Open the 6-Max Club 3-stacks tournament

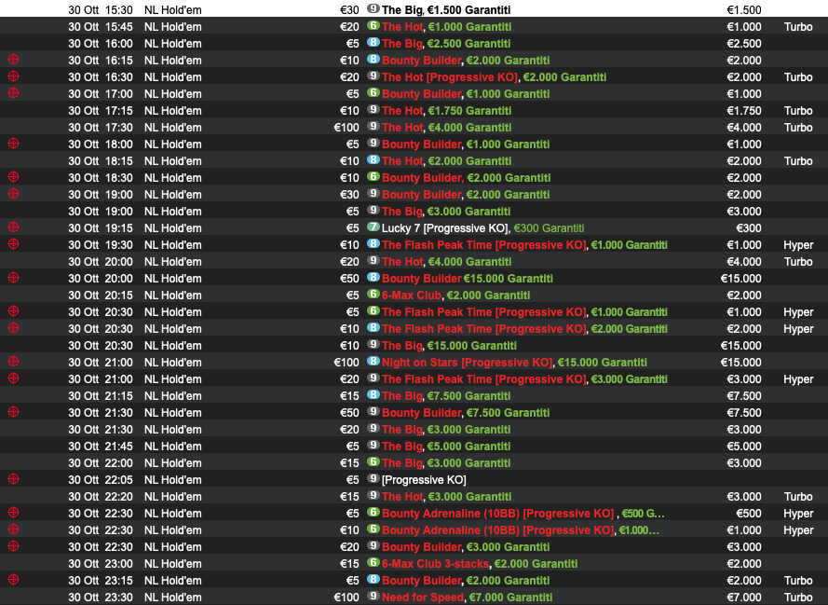tap(480, 564)
